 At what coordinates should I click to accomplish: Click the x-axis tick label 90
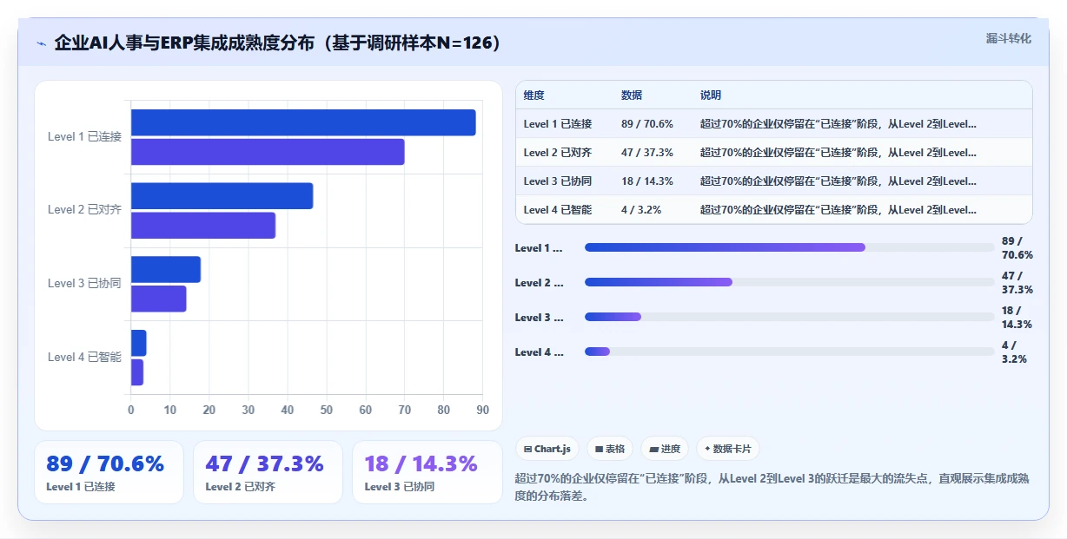click(x=482, y=410)
